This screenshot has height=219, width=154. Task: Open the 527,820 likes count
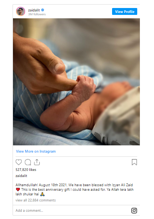pyautogui.click(x=26, y=170)
